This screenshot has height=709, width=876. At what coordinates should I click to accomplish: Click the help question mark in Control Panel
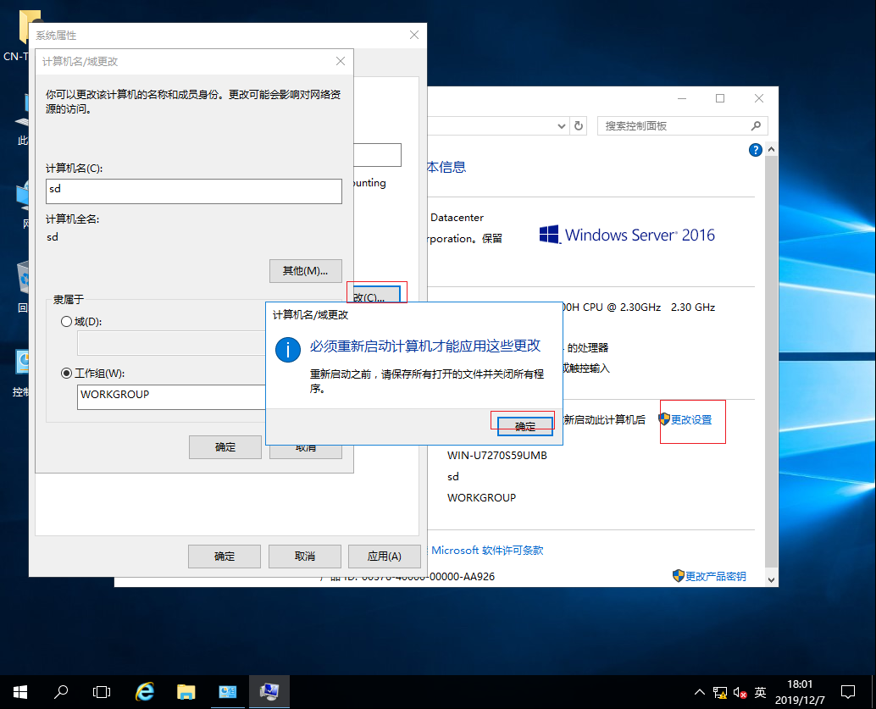[755, 150]
